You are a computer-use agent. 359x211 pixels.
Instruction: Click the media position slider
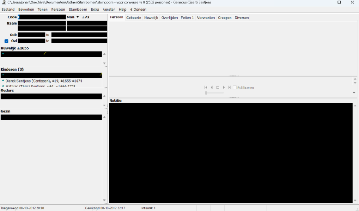(x=214, y=93)
